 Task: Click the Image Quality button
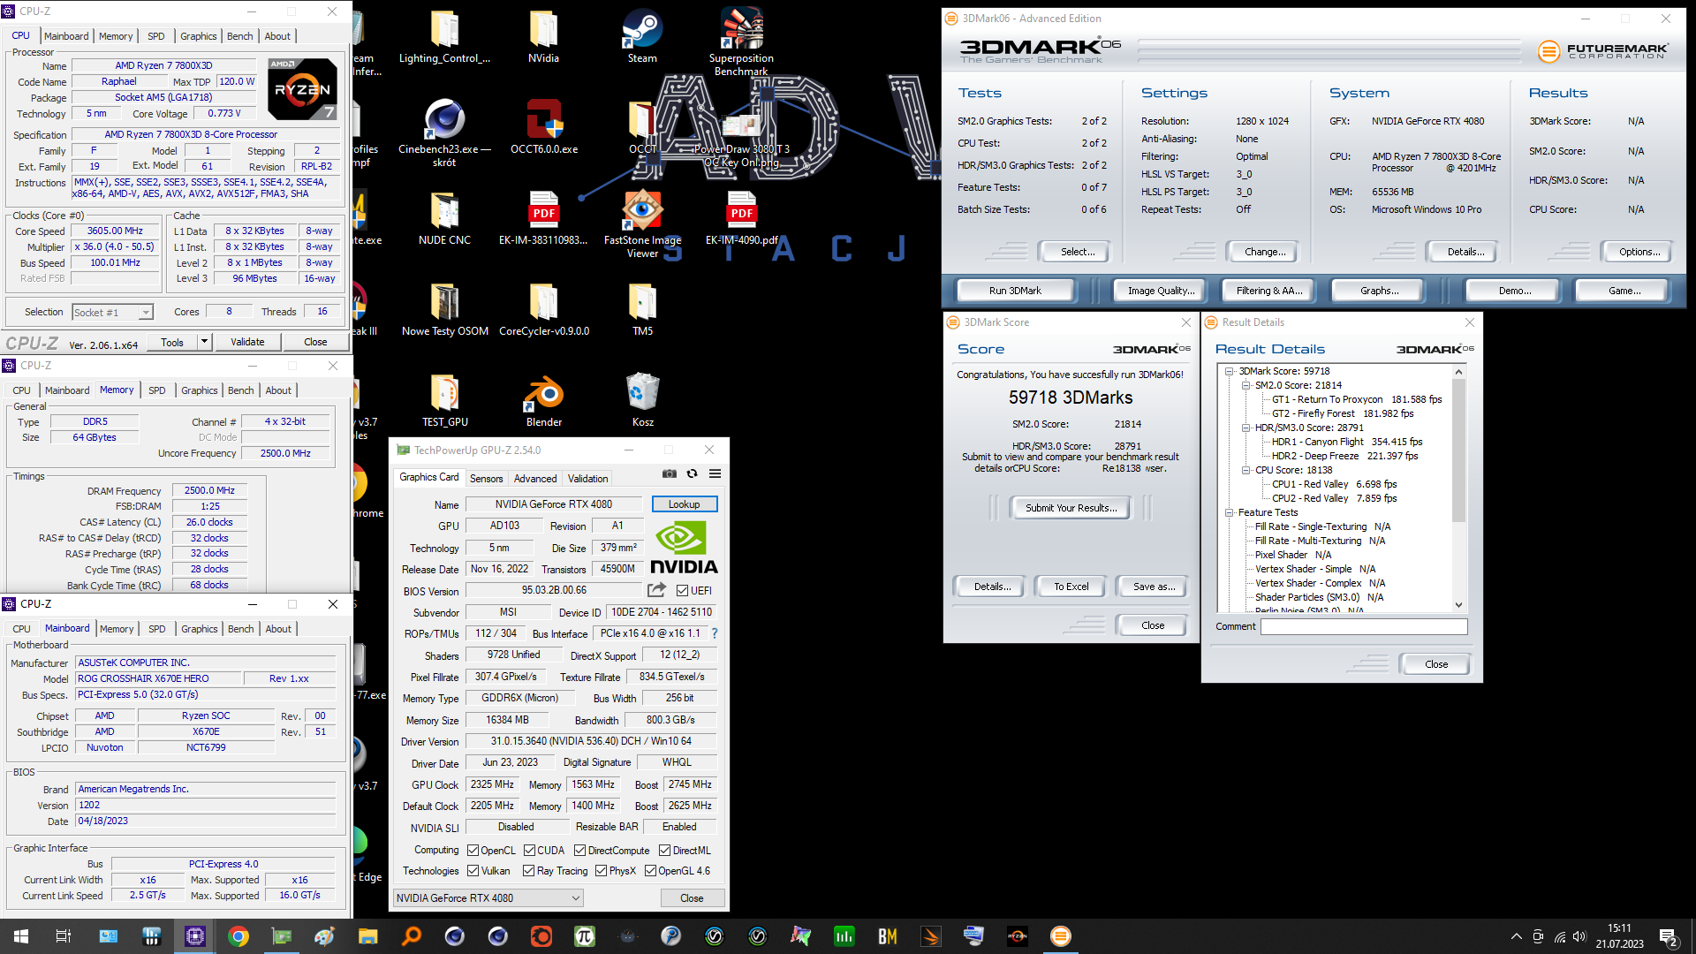1161,291
